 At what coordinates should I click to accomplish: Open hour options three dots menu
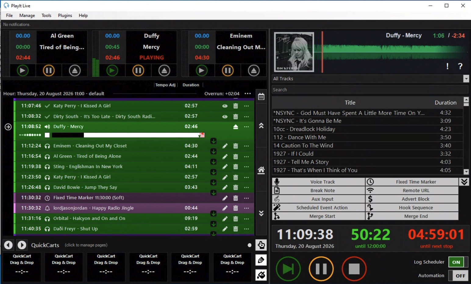point(248,93)
